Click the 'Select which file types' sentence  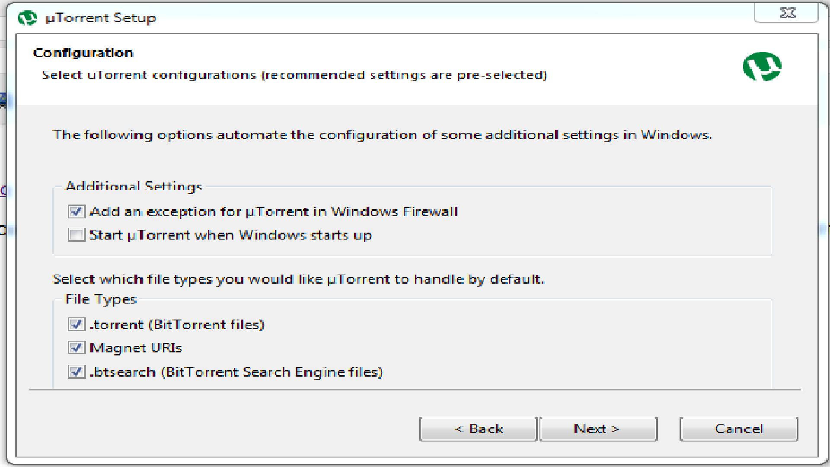pyautogui.click(x=298, y=279)
